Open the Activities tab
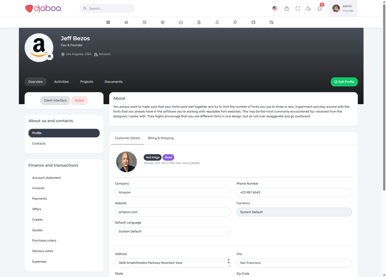This screenshot has width=386, height=277. tap(61, 82)
